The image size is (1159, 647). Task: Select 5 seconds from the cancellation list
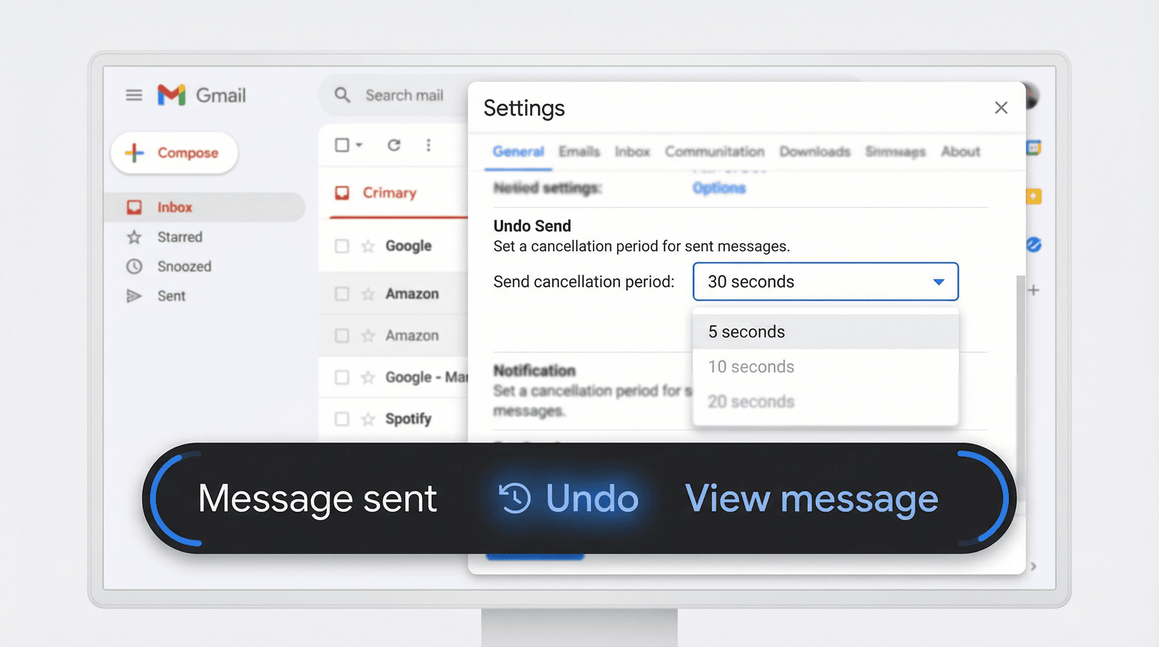(x=747, y=331)
